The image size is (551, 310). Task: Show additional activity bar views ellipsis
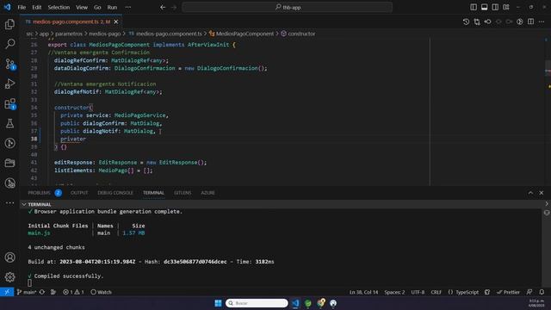coord(9,203)
